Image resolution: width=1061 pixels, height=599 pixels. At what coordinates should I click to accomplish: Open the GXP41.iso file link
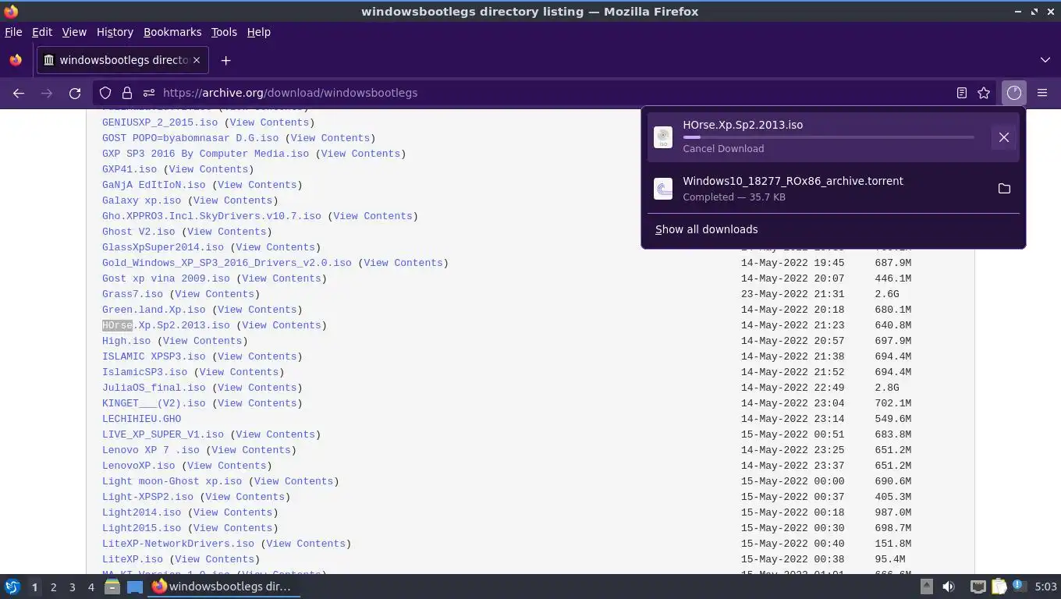130,169
